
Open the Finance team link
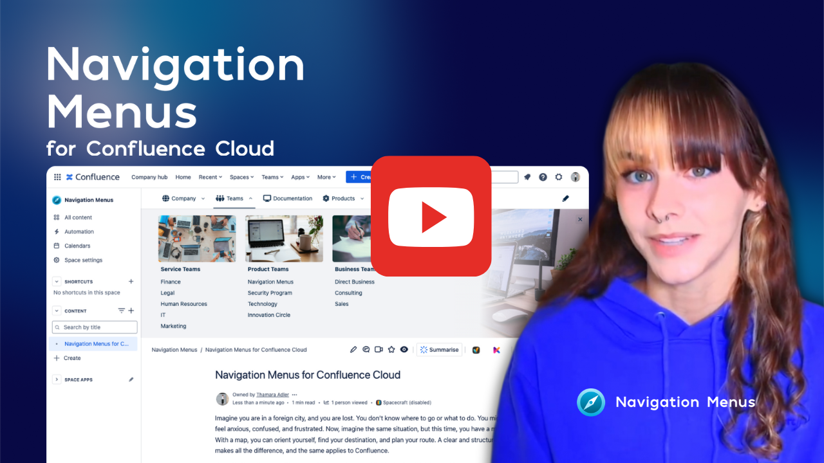point(171,282)
